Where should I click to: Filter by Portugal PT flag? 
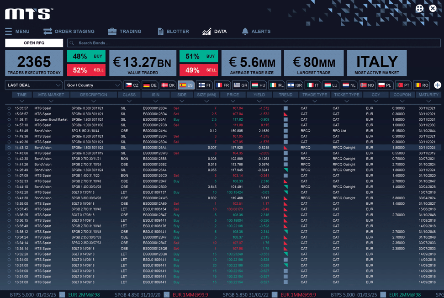point(403,85)
